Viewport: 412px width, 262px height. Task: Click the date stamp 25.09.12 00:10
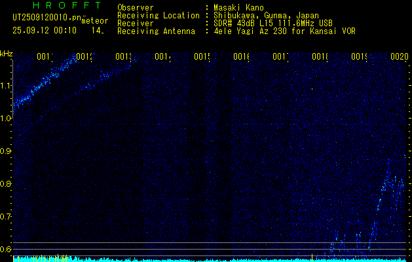tap(45, 31)
